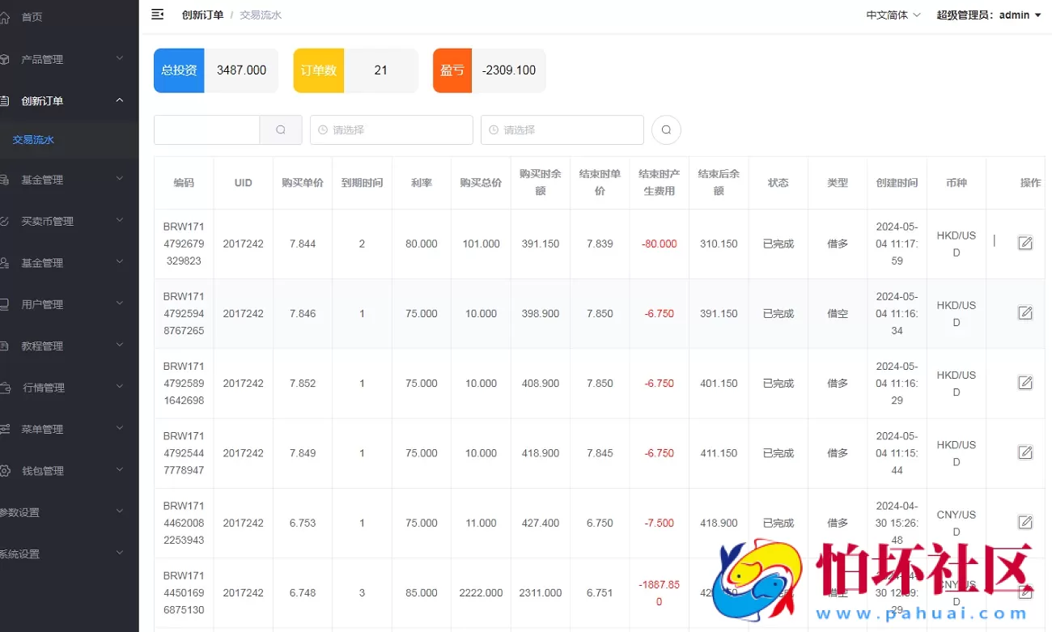Open the first 请选择 date picker
Image resolution: width=1052 pixels, height=632 pixels.
[391, 129]
